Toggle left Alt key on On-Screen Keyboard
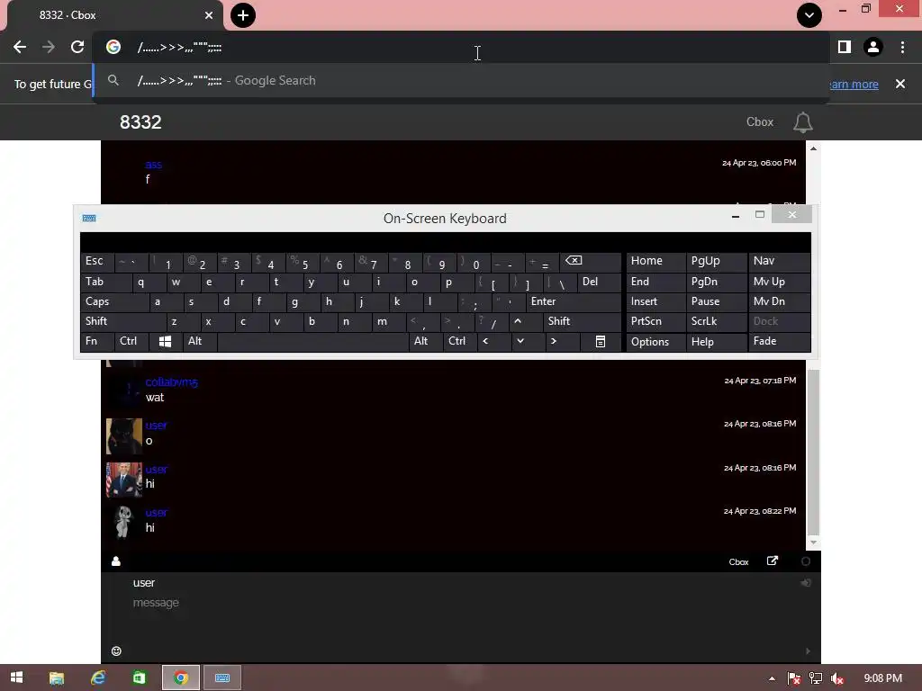 200,341
